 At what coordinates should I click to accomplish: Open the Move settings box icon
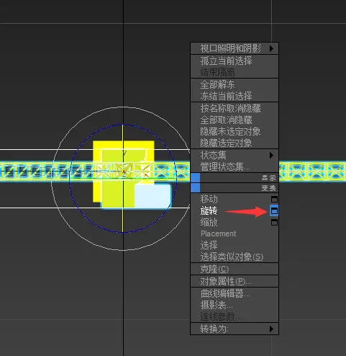coord(274,199)
